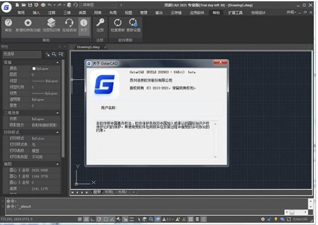Open the 插入 ribbon tab

click(x=36, y=13)
